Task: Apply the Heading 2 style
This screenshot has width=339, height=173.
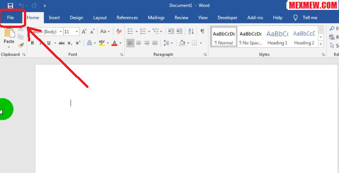Action: [x=304, y=36]
